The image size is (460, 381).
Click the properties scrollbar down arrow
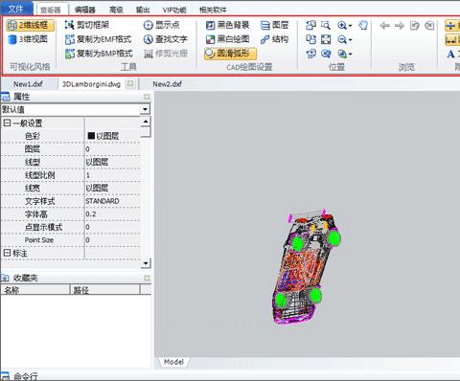click(x=146, y=263)
